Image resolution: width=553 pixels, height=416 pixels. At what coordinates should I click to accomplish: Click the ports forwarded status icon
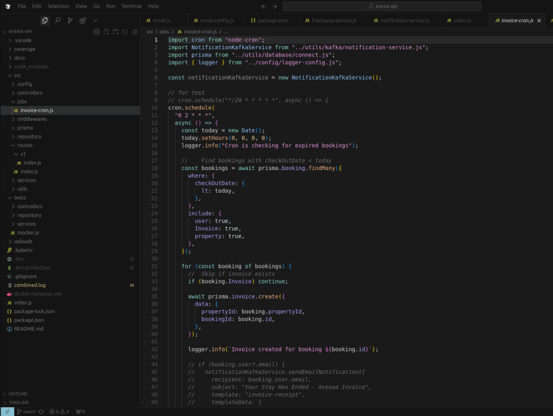click(x=80, y=412)
